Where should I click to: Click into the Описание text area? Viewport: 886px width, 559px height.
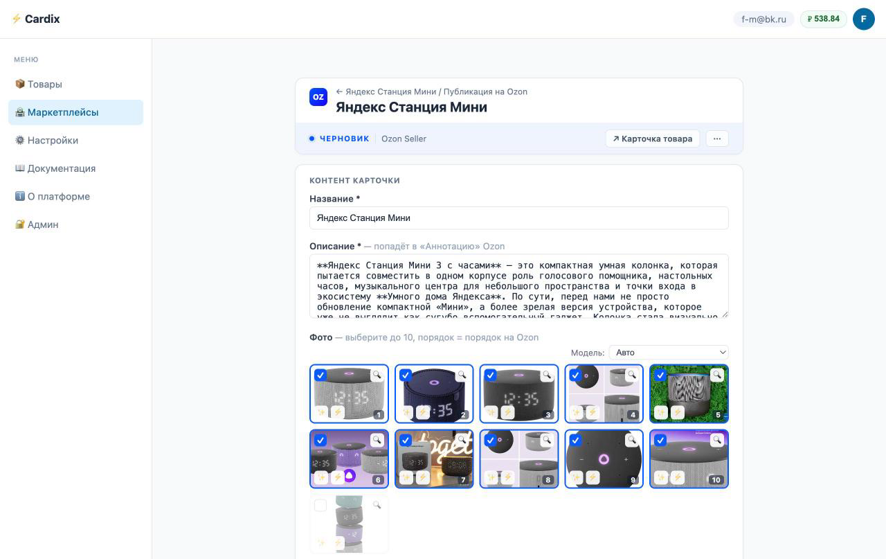[x=519, y=286]
